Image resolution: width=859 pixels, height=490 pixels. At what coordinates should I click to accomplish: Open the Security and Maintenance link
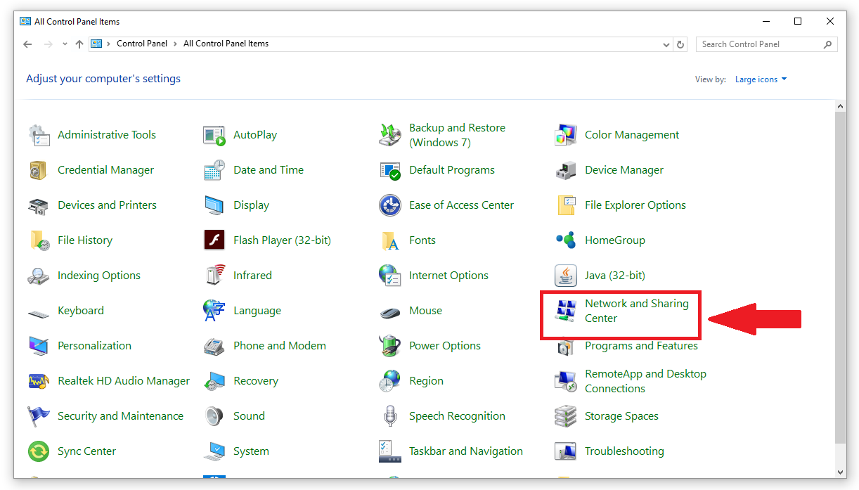pyautogui.click(x=120, y=416)
